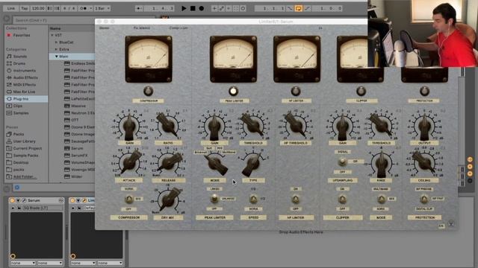478x268 pixels.
Task: Flip the Compressor on/off toggle switch
Action: (129, 200)
